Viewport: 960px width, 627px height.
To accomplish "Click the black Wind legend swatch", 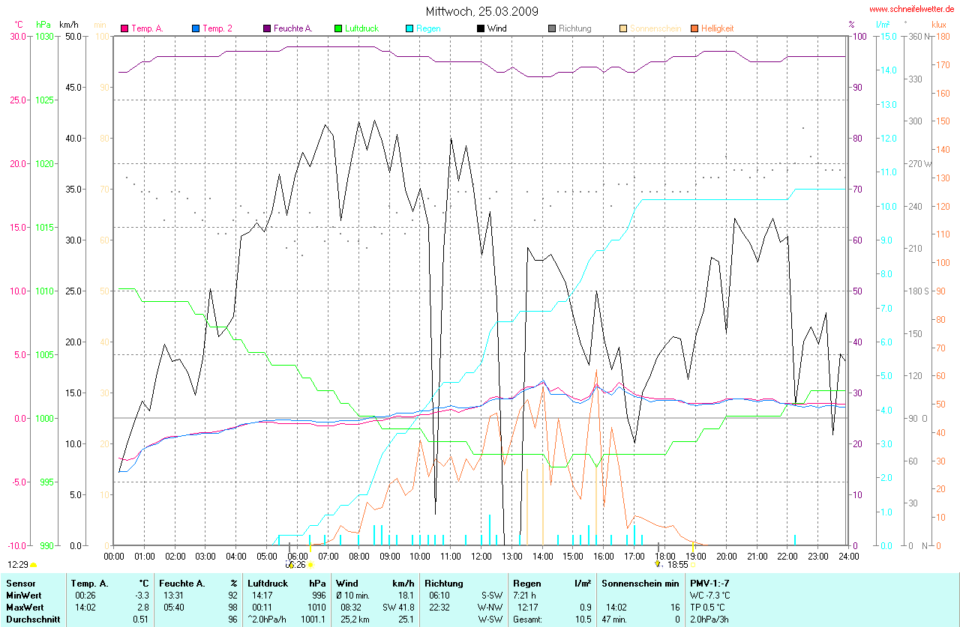I will tap(480, 28).
